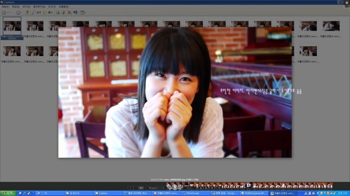Rotate the image clockwise

[206, 188]
